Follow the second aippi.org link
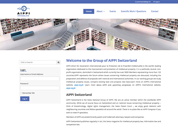 [70, 88]
